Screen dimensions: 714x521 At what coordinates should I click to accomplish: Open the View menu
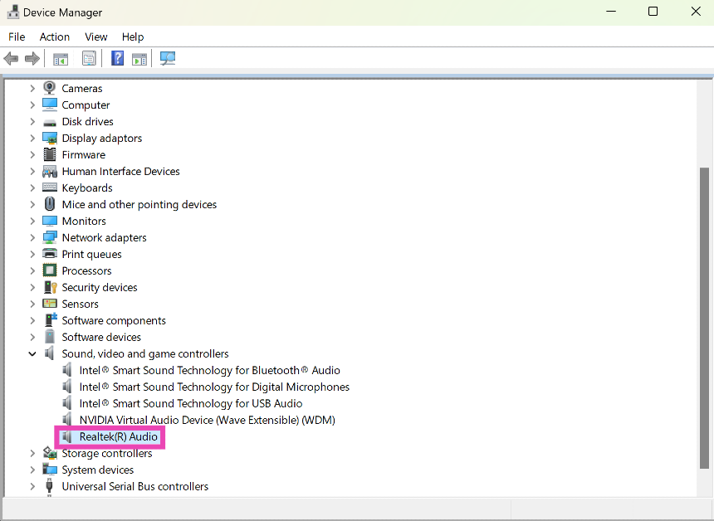pyautogui.click(x=96, y=37)
